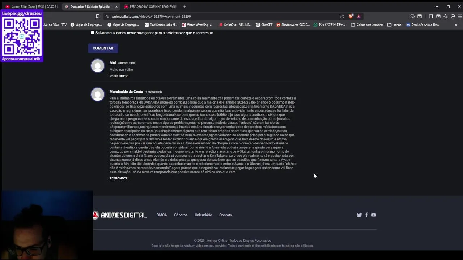Click the Animes Digital footer logo
This screenshot has width=463, height=260.
point(120,215)
